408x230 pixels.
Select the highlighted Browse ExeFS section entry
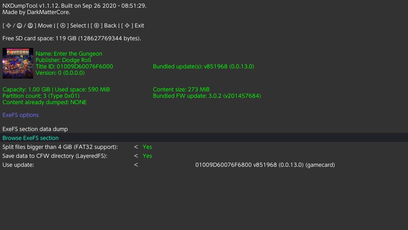[204, 138]
